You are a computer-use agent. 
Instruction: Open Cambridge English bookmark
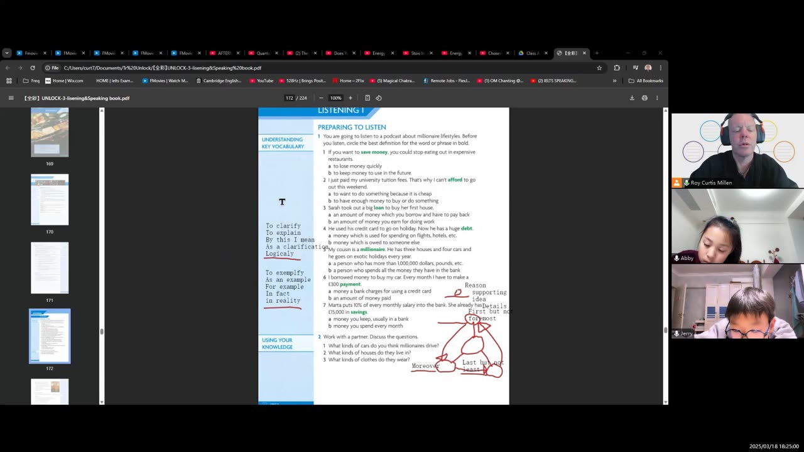coord(219,80)
